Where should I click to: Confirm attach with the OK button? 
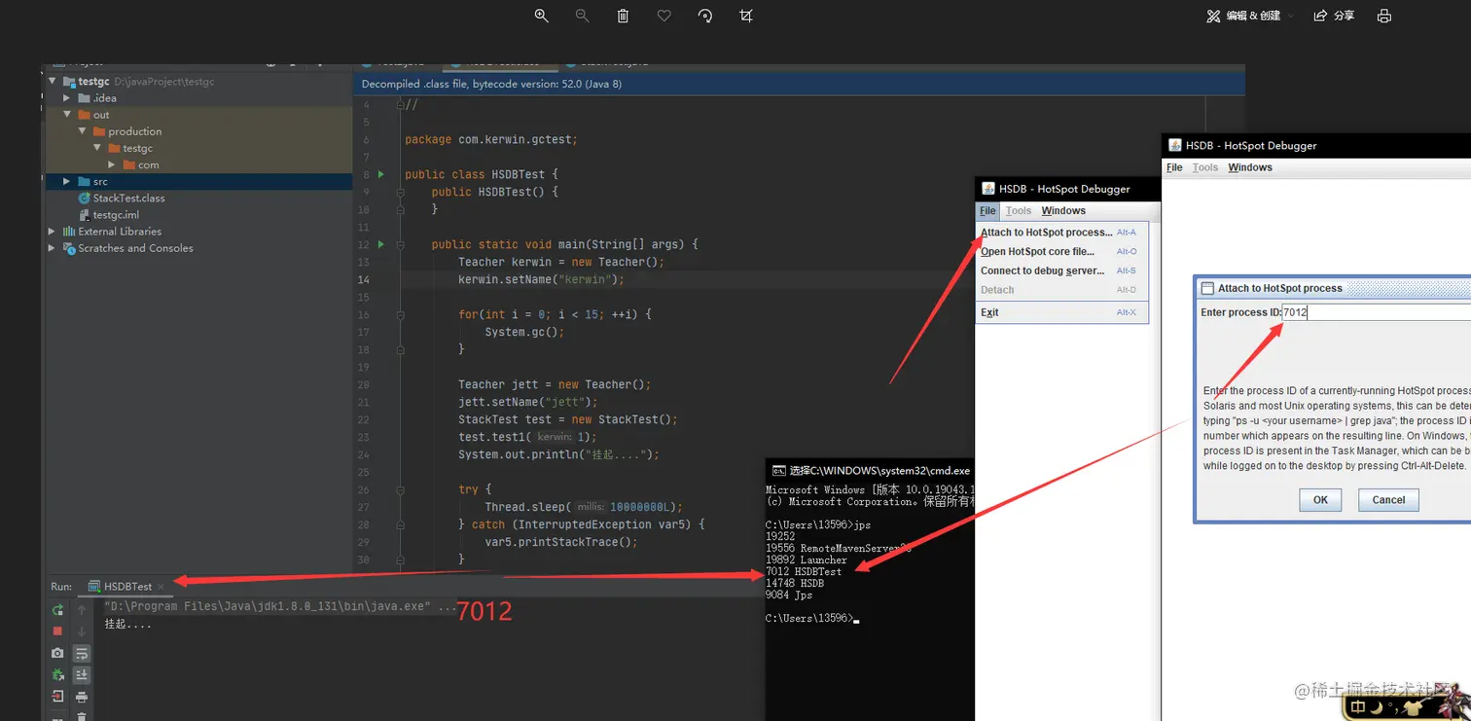point(1320,500)
